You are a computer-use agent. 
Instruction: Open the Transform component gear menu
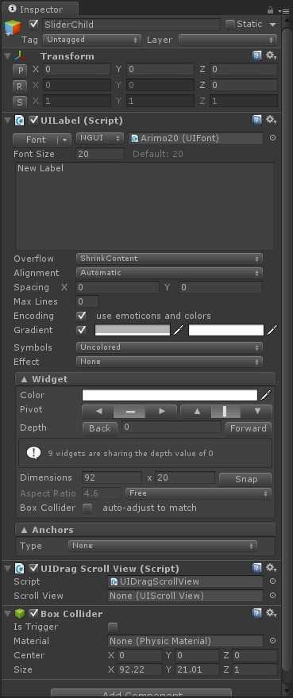coord(271,56)
